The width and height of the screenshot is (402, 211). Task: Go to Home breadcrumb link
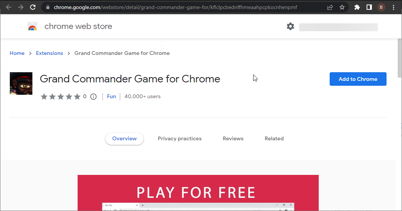[17, 53]
